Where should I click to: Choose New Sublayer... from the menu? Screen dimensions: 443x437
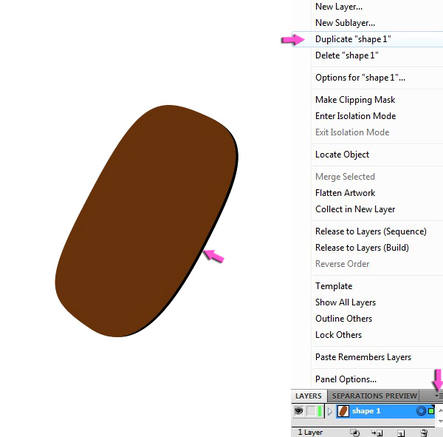pos(346,23)
